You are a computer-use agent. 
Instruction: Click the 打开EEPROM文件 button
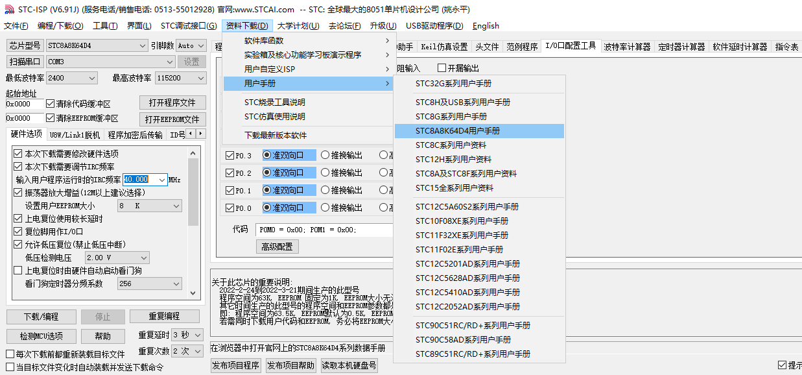coord(172,119)
